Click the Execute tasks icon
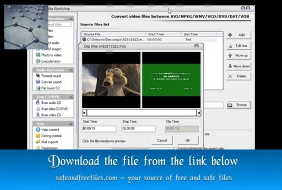 tap(38, 61)
